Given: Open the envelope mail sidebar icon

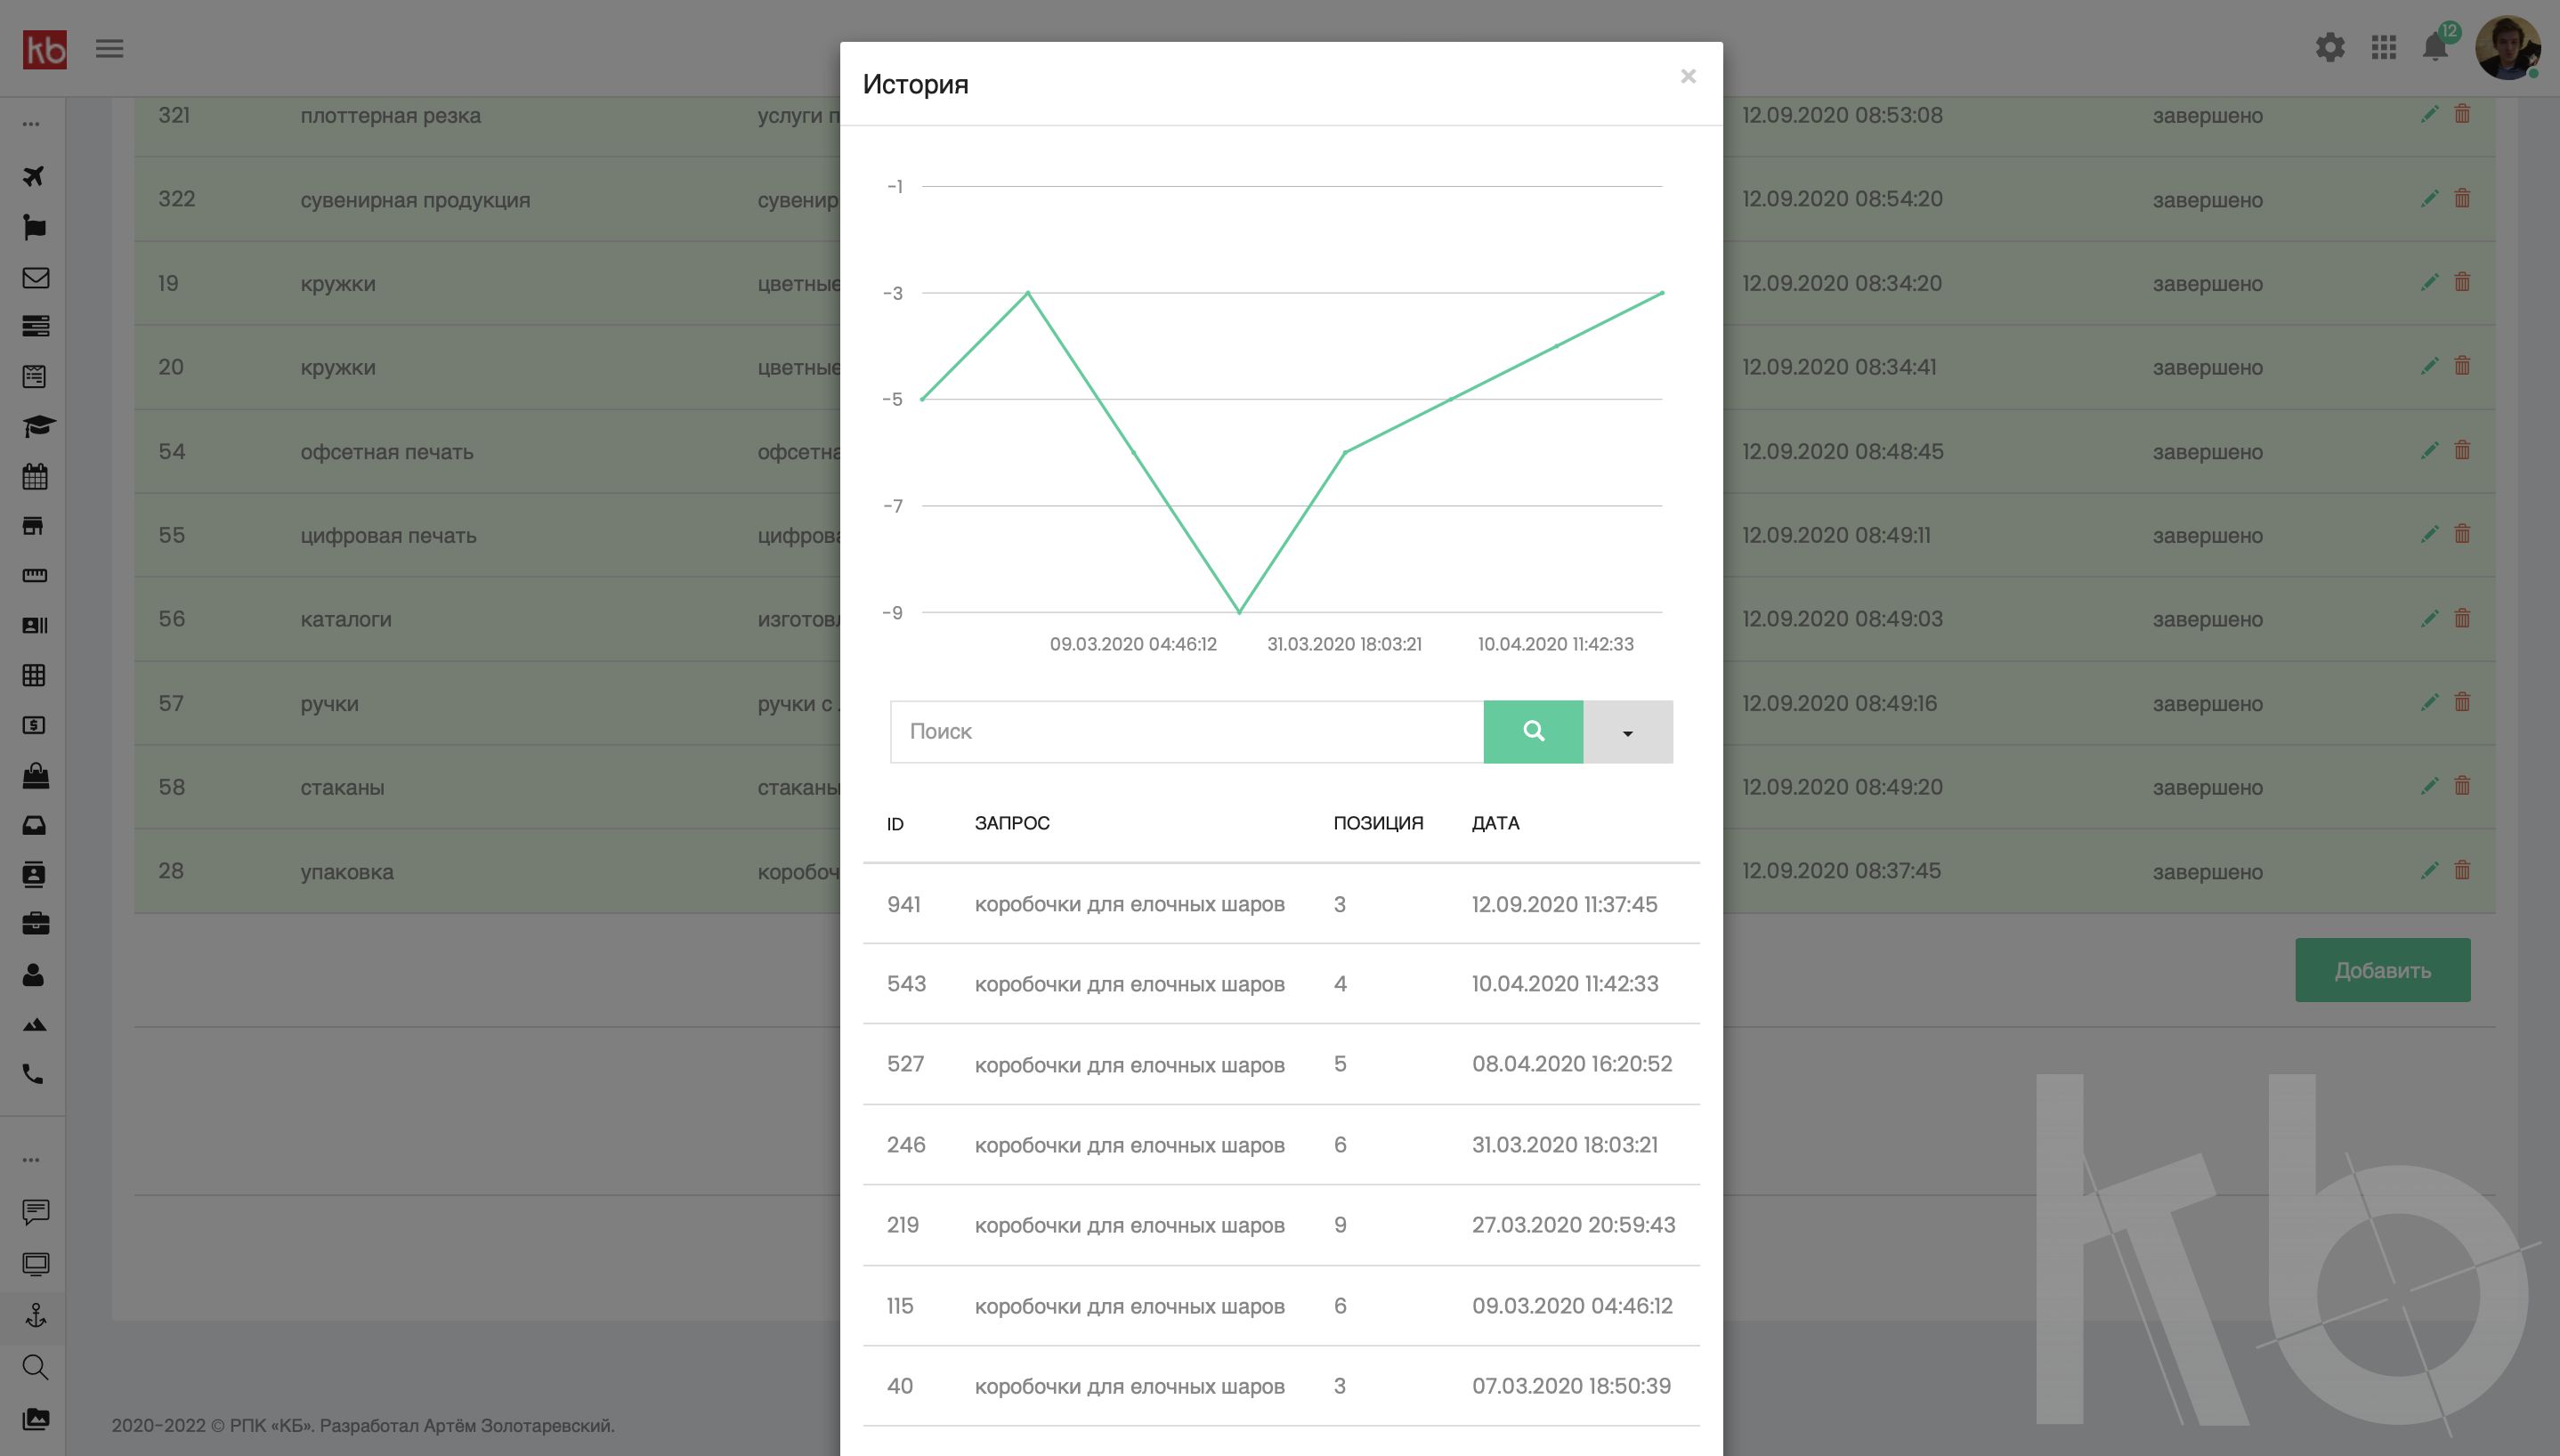Looking at the screenshot, I should (x=36, y=277).
